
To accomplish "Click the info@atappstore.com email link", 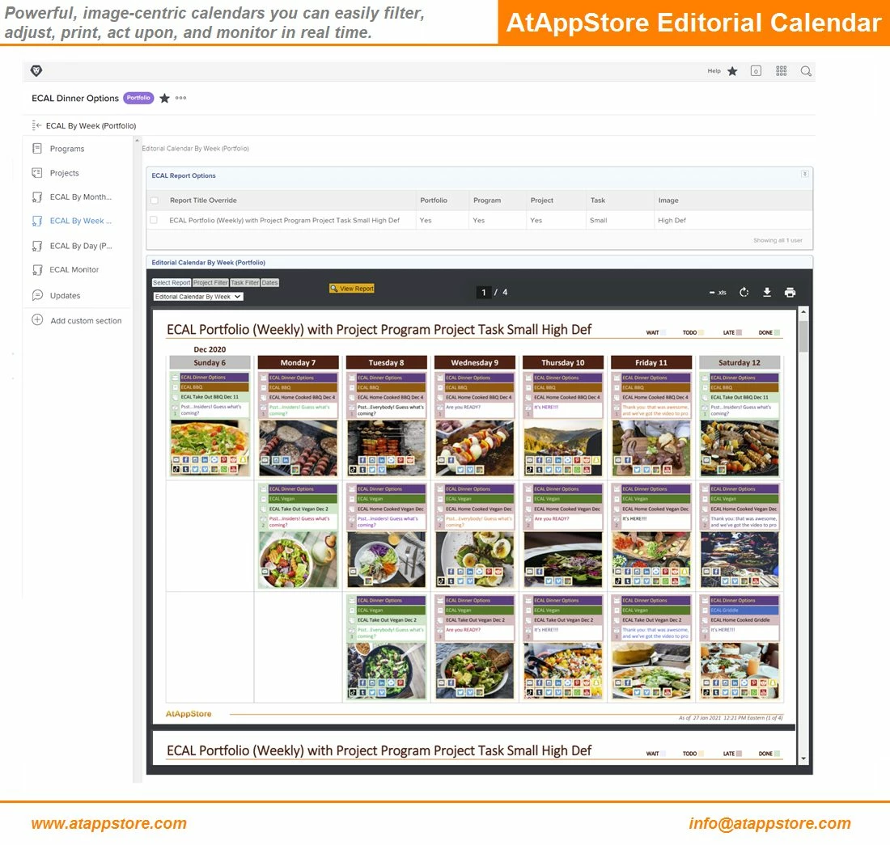I will coord(769,823).
